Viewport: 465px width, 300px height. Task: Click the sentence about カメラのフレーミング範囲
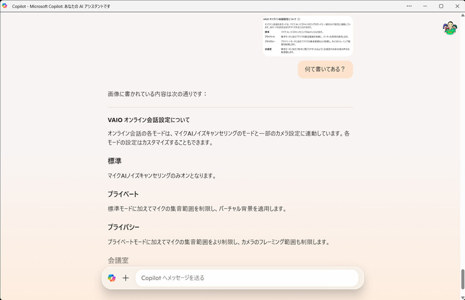pos(219,242)
